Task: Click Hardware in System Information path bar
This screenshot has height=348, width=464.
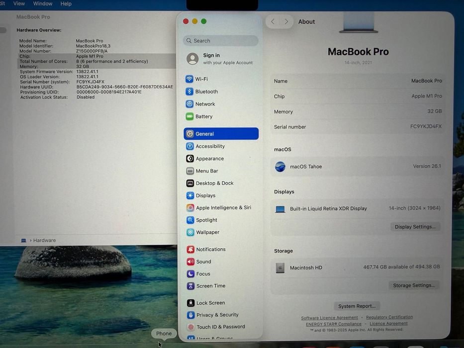Action: pyautogui.click(x=44, y=240)
